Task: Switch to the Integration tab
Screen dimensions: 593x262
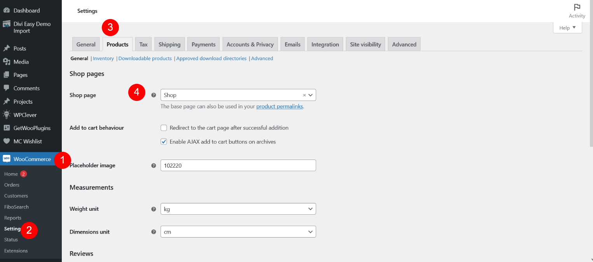Action: click(x=325, y=44)
